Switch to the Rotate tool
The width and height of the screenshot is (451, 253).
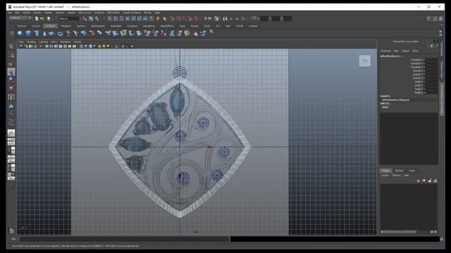[x=11, y=80]
